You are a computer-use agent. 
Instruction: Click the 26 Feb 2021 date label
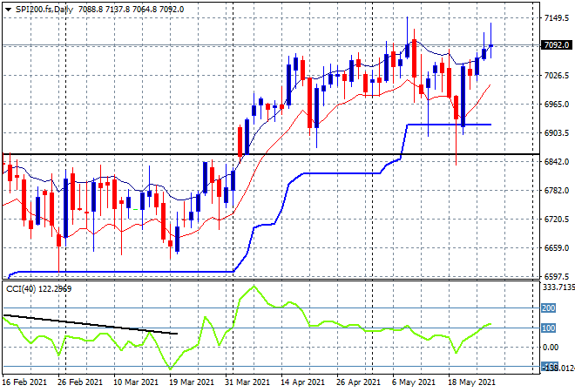pos(80,382)
